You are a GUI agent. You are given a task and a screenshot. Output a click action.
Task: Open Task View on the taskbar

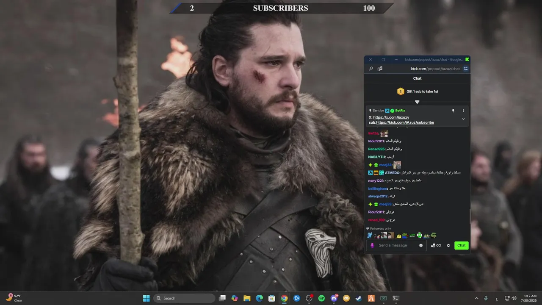(x=222, y=298)
